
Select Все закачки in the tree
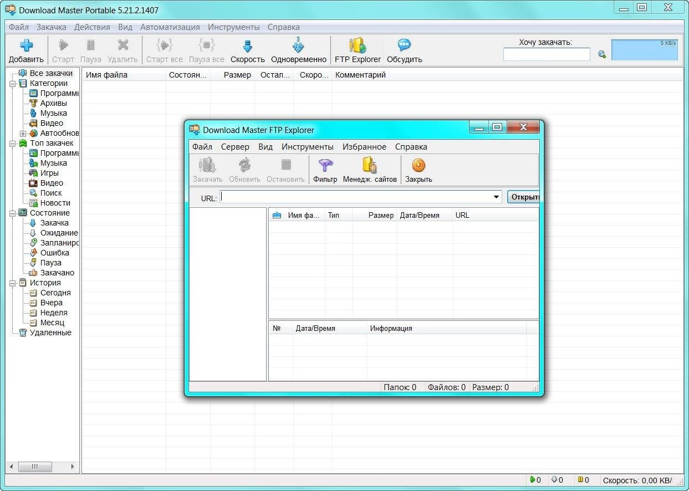tap(51, 73)
